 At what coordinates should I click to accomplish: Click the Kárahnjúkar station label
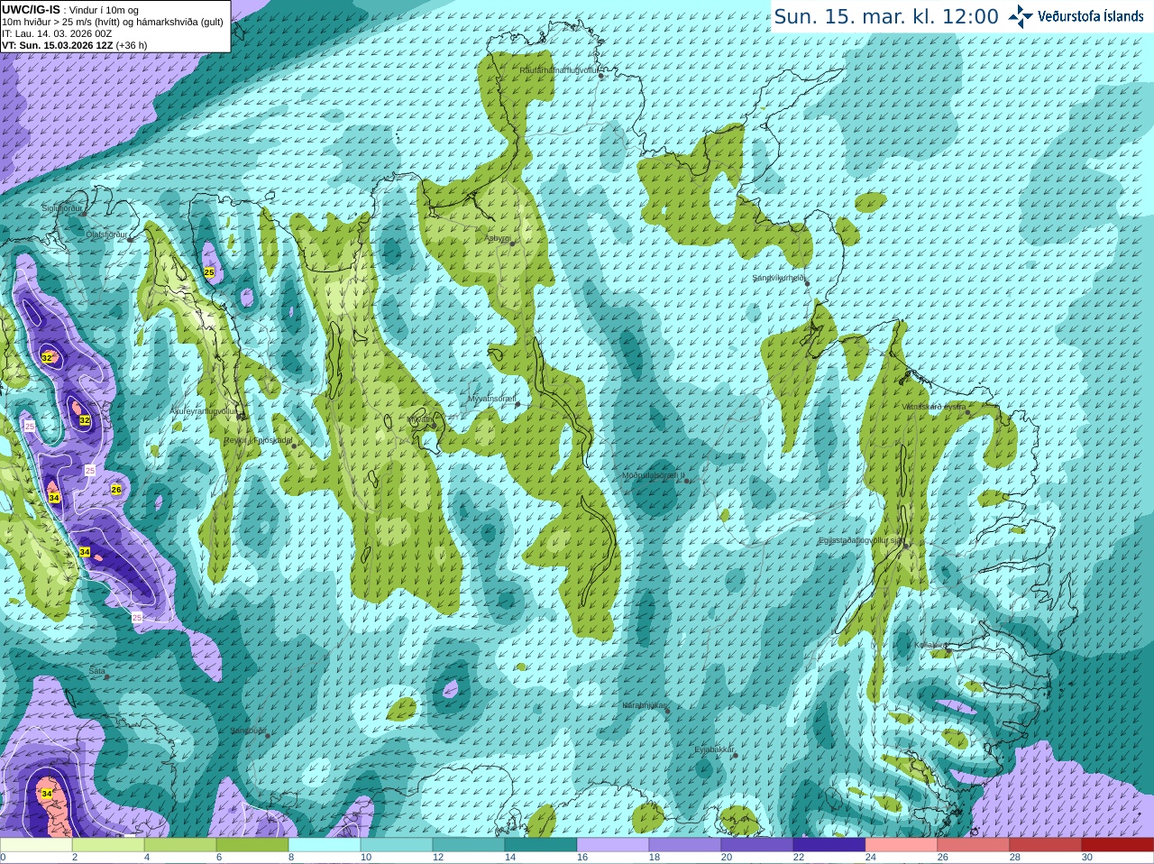645,705
